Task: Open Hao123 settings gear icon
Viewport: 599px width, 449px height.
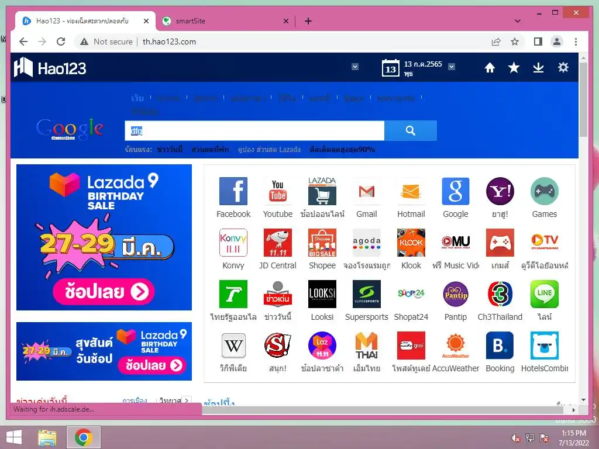Action: 563,68
